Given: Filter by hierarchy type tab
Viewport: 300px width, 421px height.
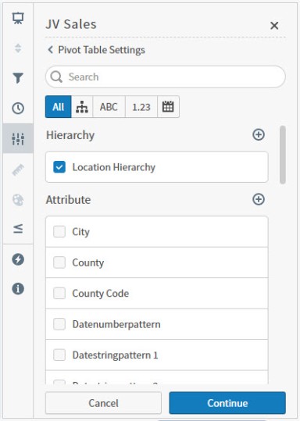Looking at the screenshot, I should [82, 107].
